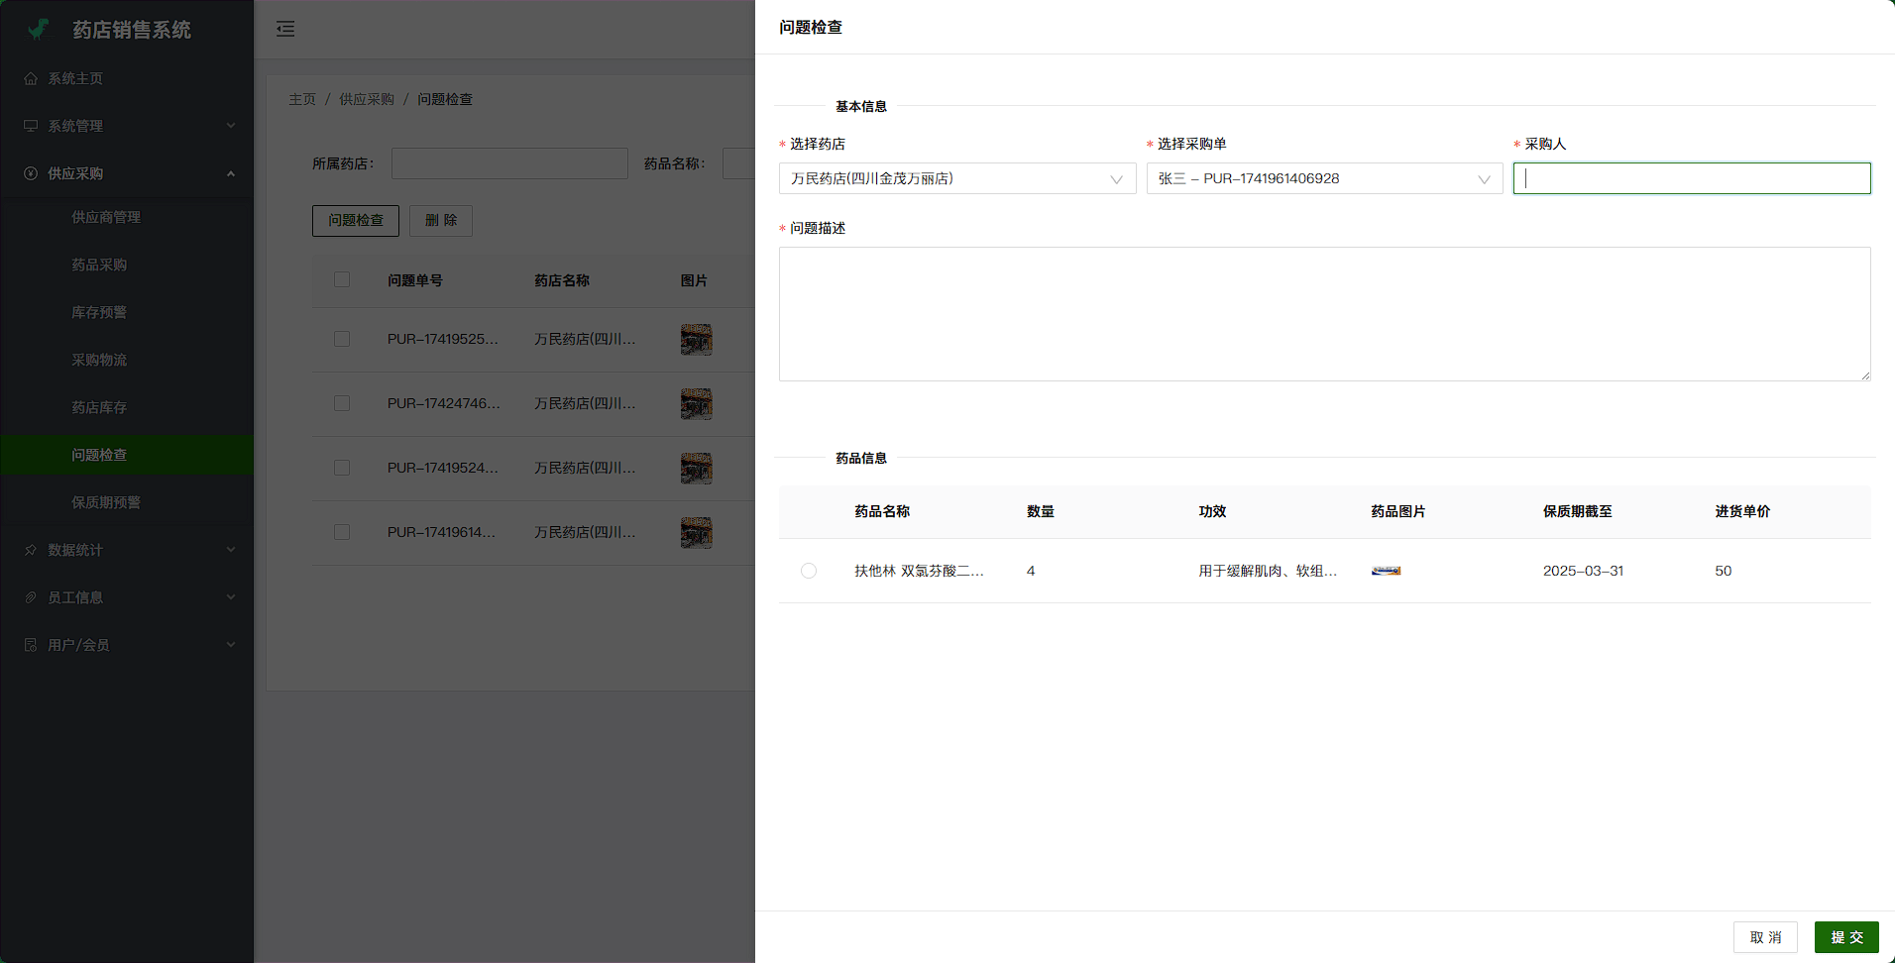Tick the checkbox for row PUR-17419525
Screen dimensions: 1895x963
click(342, 339)
